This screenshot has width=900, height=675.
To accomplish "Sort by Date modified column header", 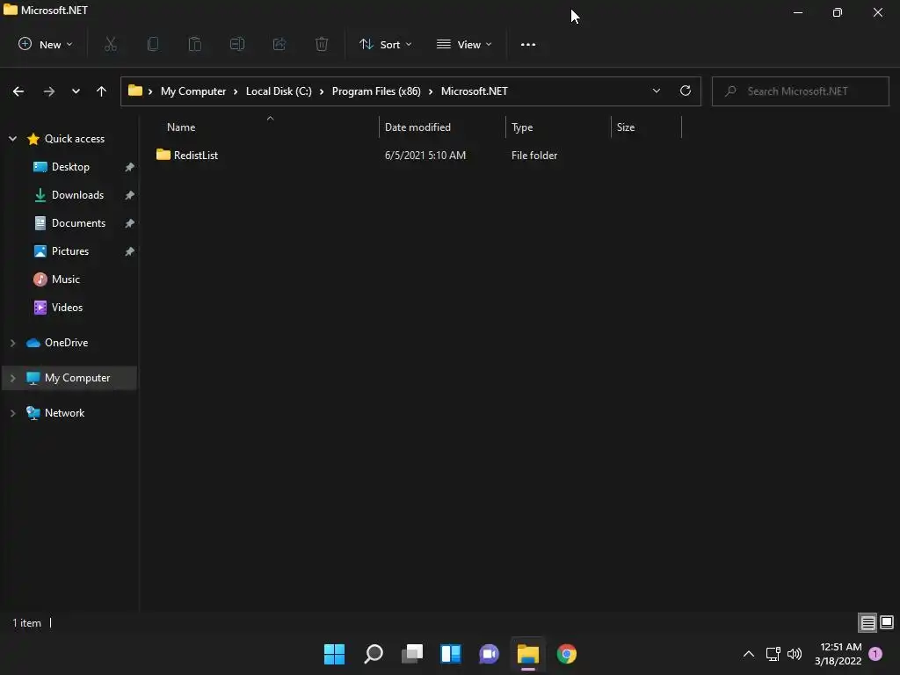I will coord(417,127).
